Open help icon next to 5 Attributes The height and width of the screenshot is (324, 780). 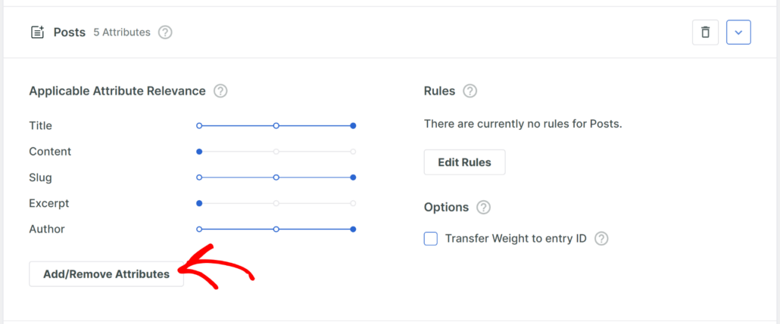pos(165,32)
